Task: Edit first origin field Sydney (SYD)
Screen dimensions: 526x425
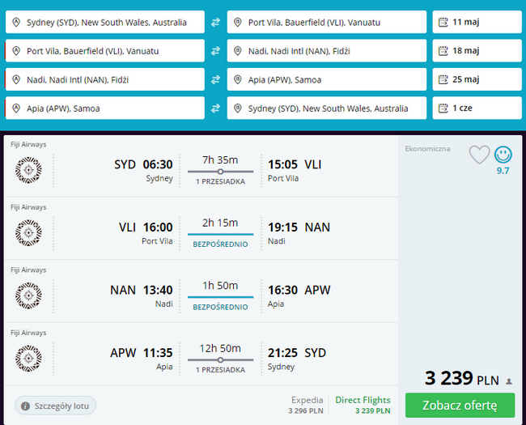Action: [x=105, y=23]
